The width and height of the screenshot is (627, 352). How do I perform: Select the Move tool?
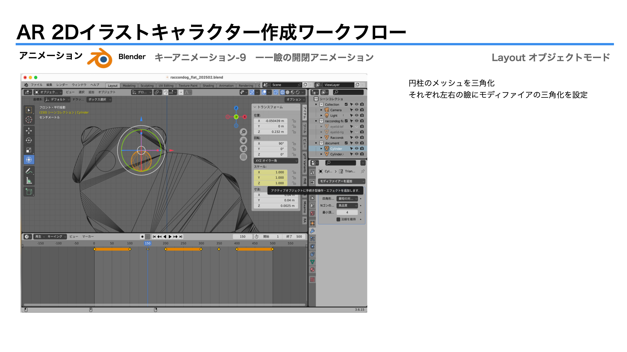click(29, 131)
